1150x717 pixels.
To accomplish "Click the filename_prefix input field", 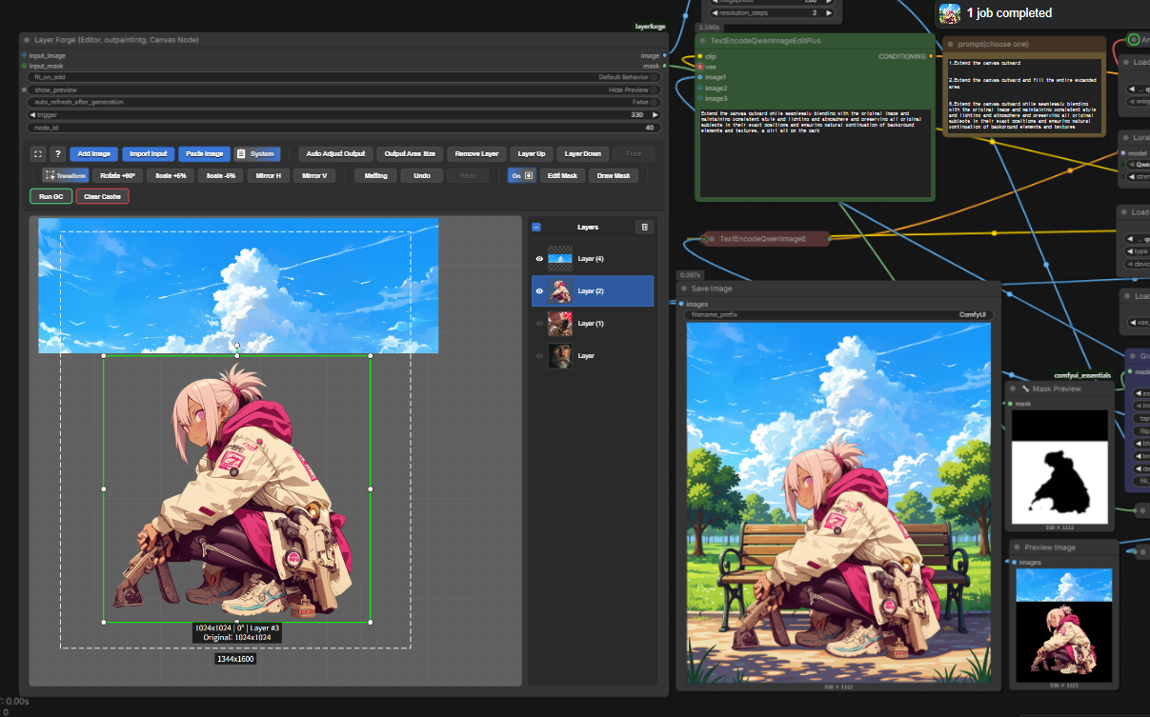I will coord(838,314).
